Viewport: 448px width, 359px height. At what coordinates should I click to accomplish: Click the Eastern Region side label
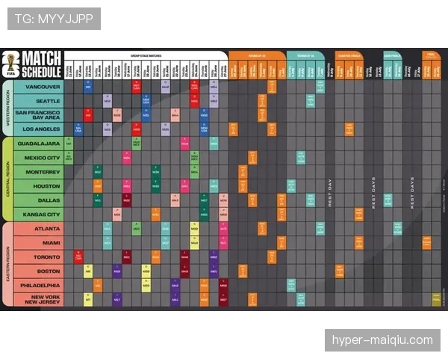[7, 264]
